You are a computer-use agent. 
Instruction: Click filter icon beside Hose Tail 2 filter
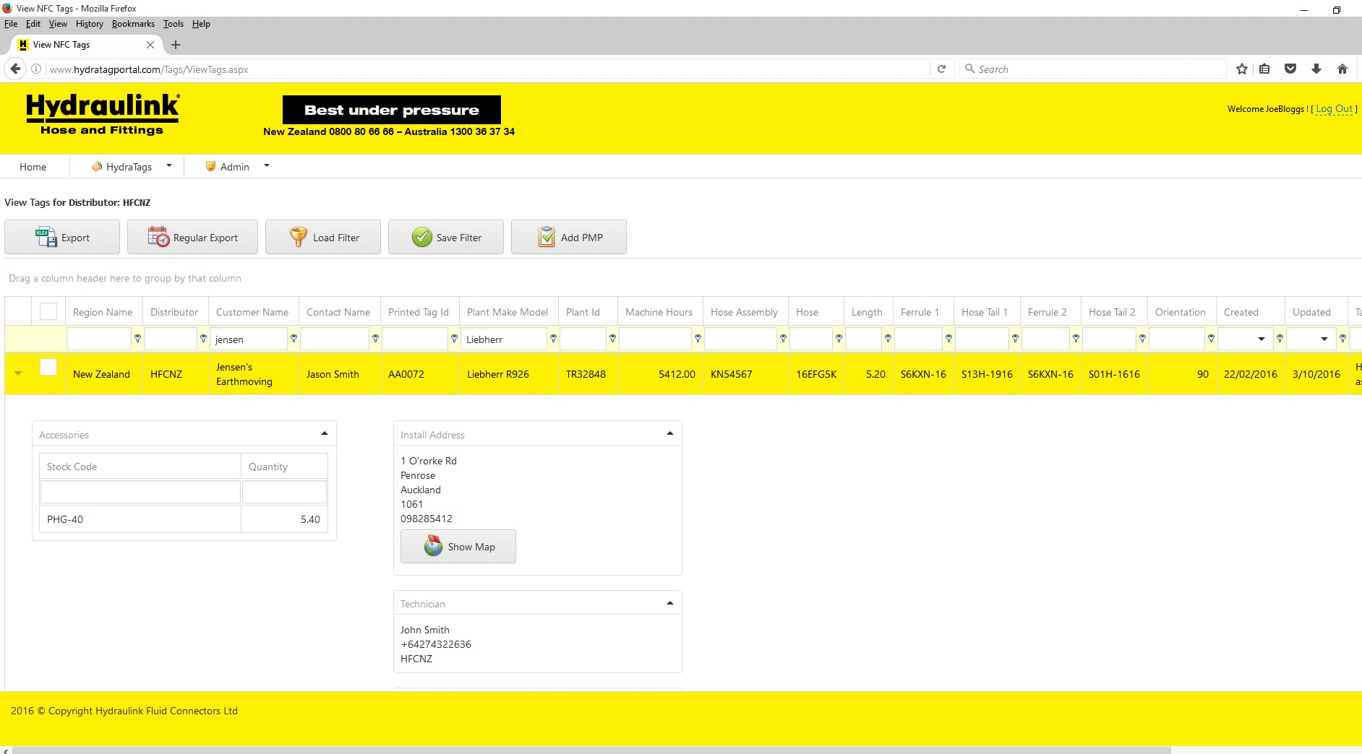(x=1142, y=339)
